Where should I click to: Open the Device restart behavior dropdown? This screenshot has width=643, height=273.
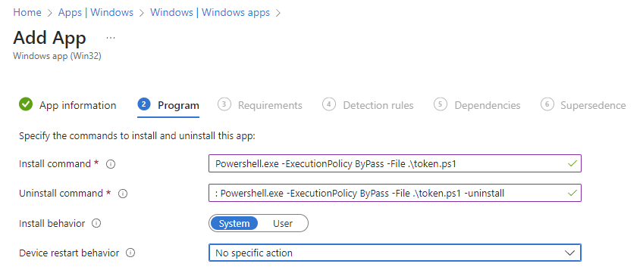tap(395, 253)
